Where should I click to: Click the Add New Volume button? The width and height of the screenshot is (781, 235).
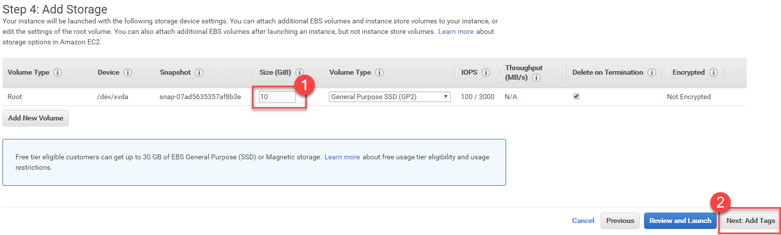[35, 118]
